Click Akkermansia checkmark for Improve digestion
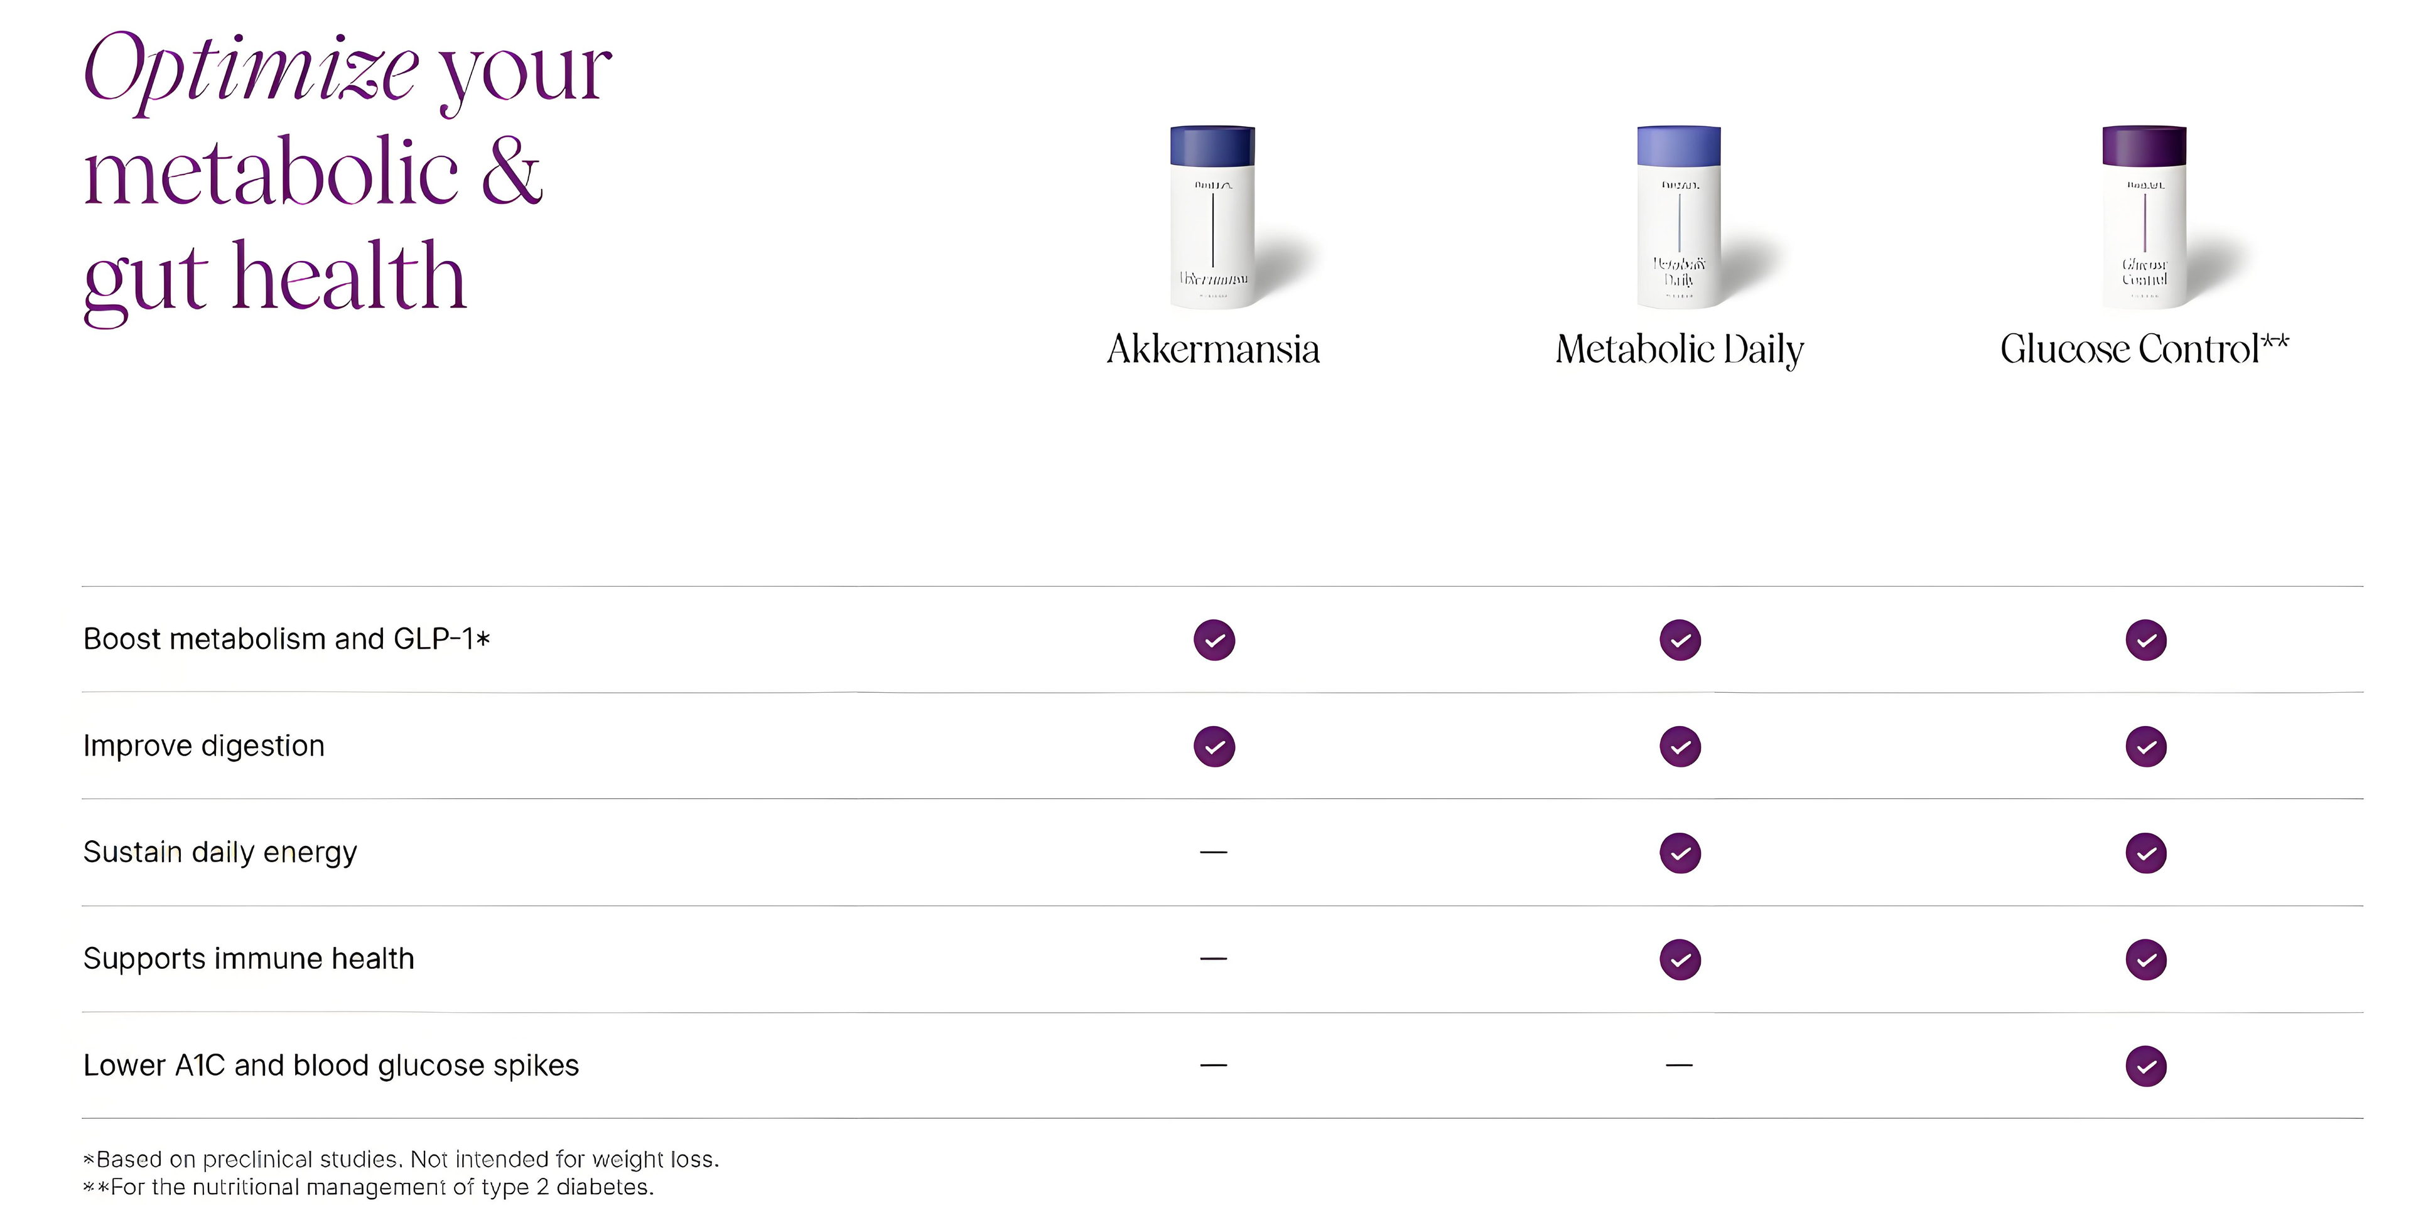This screenshot has width=2411, height=1218. (x=1214, y=747)
